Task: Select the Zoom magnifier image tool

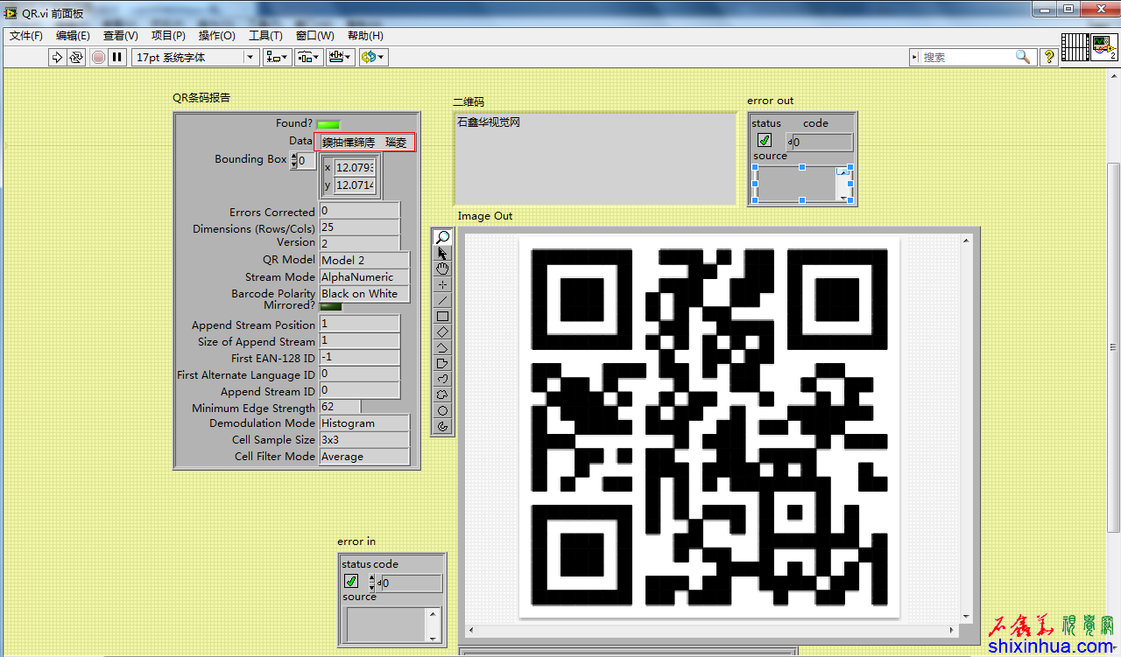Action: point(443,237)
